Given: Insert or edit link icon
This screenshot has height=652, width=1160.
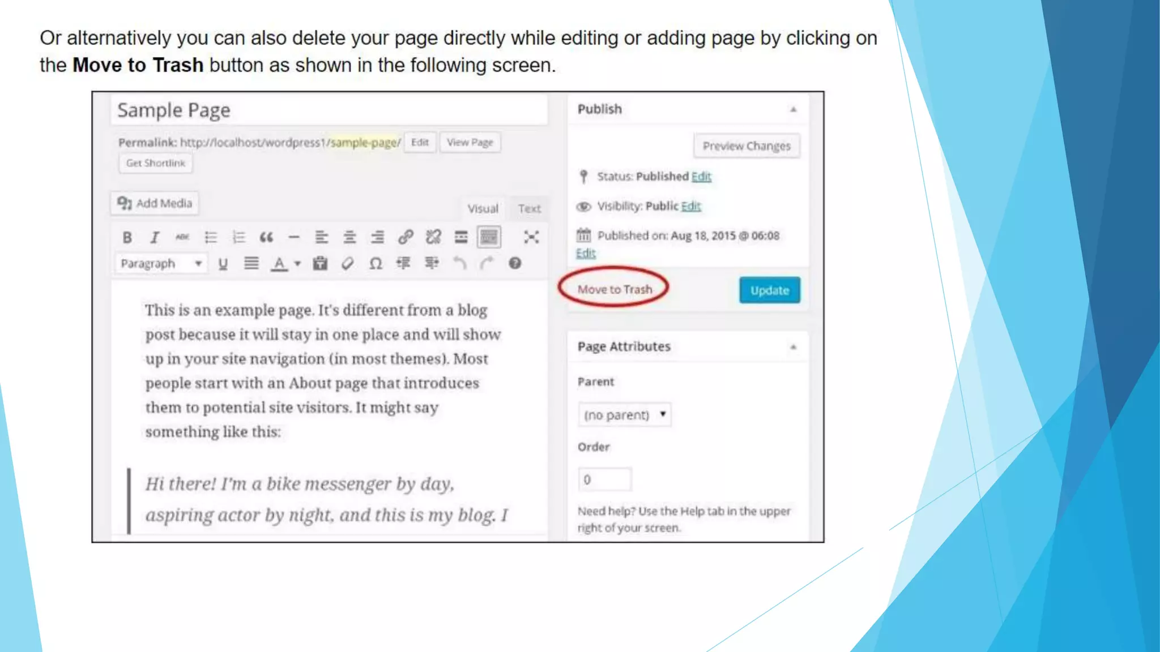Looking at the screenshot, I should pyautogui.click(x=406, y=237).
